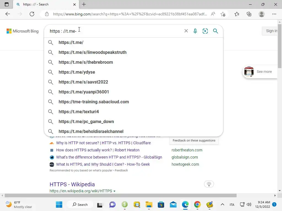This screenshot has height=211, width=282.
Task: Show hidden tray icons chevron
Action: point(223,204)
